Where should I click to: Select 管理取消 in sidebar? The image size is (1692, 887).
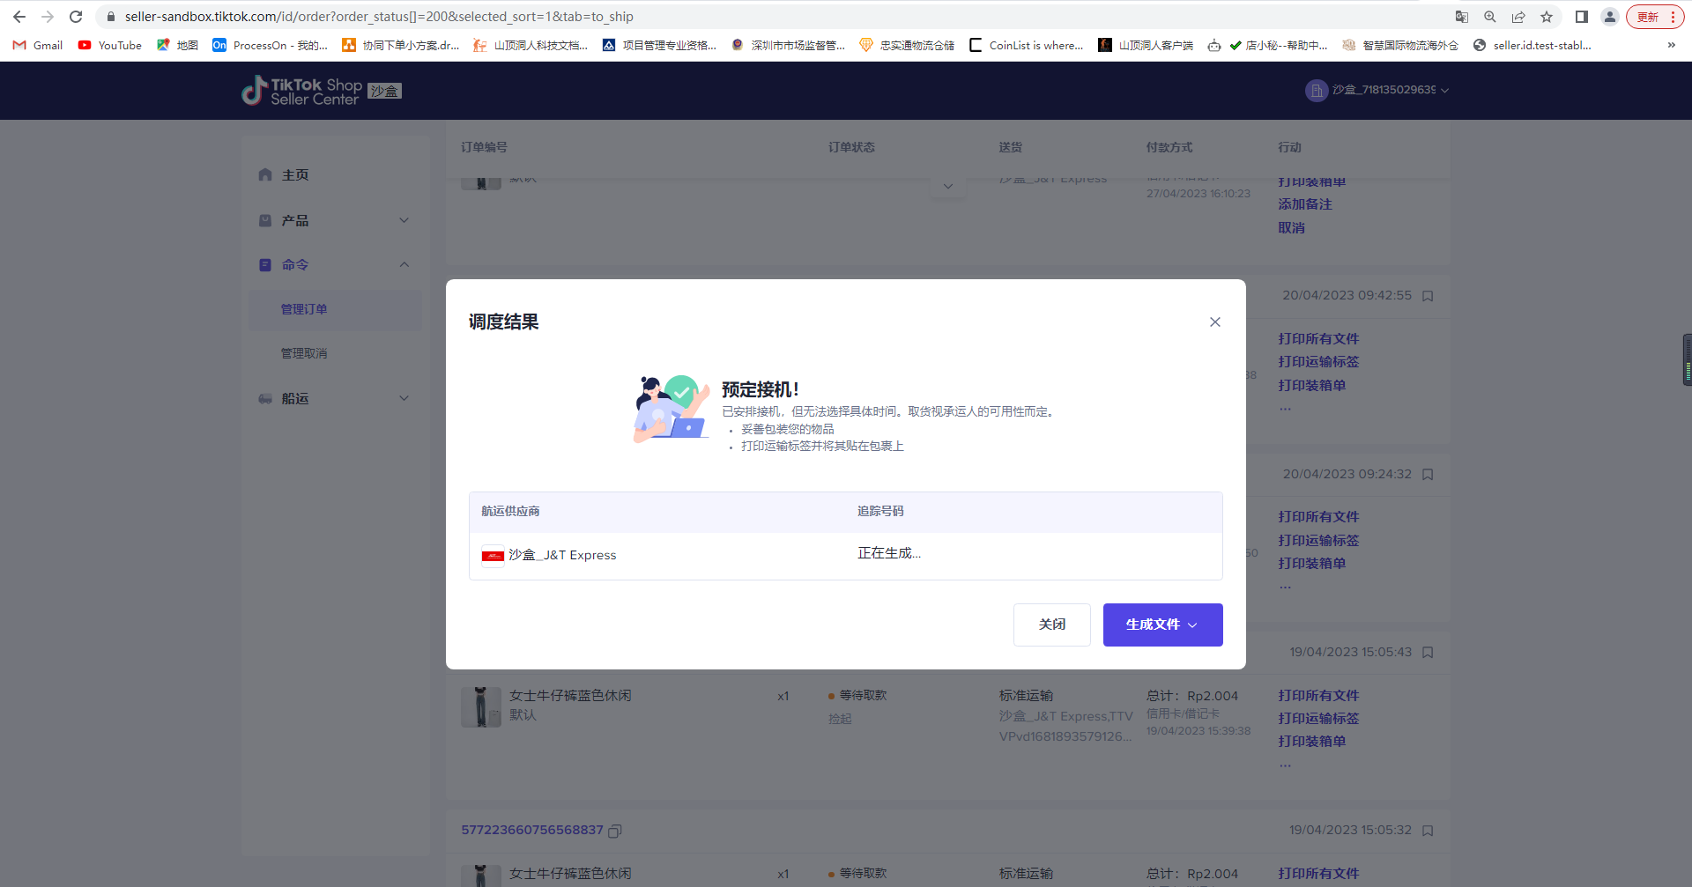tap(304, 353)
